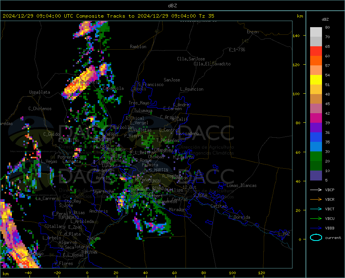Viewport: 345px width, 278px height.
Task: Click the '100' tick on vertical km axis
Action: tap(296, 94)
